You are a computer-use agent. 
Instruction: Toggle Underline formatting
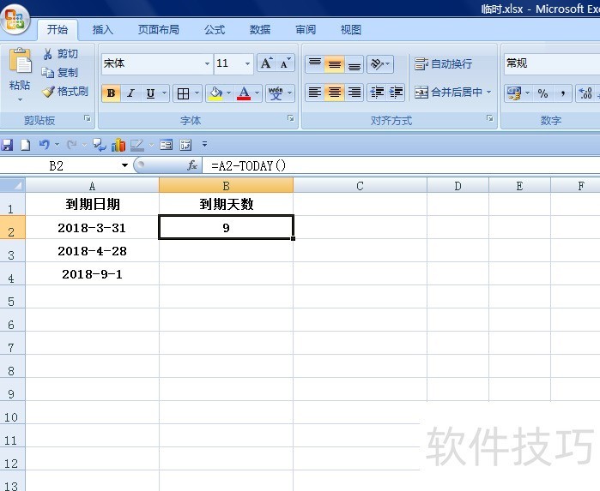(x=150, y=93)
